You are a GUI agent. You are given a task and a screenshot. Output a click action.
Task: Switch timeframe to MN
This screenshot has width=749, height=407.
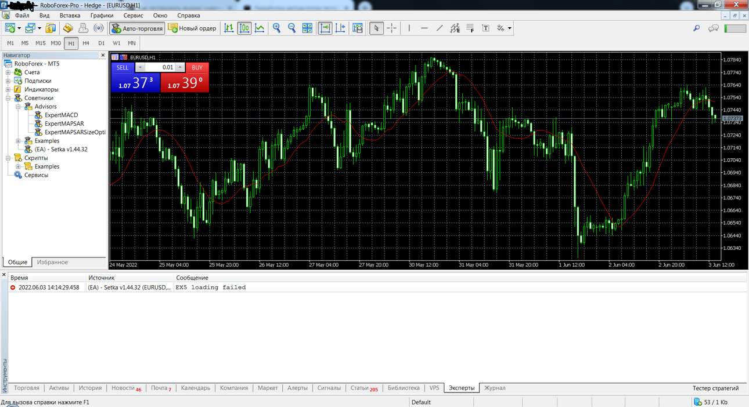point(132,43)
